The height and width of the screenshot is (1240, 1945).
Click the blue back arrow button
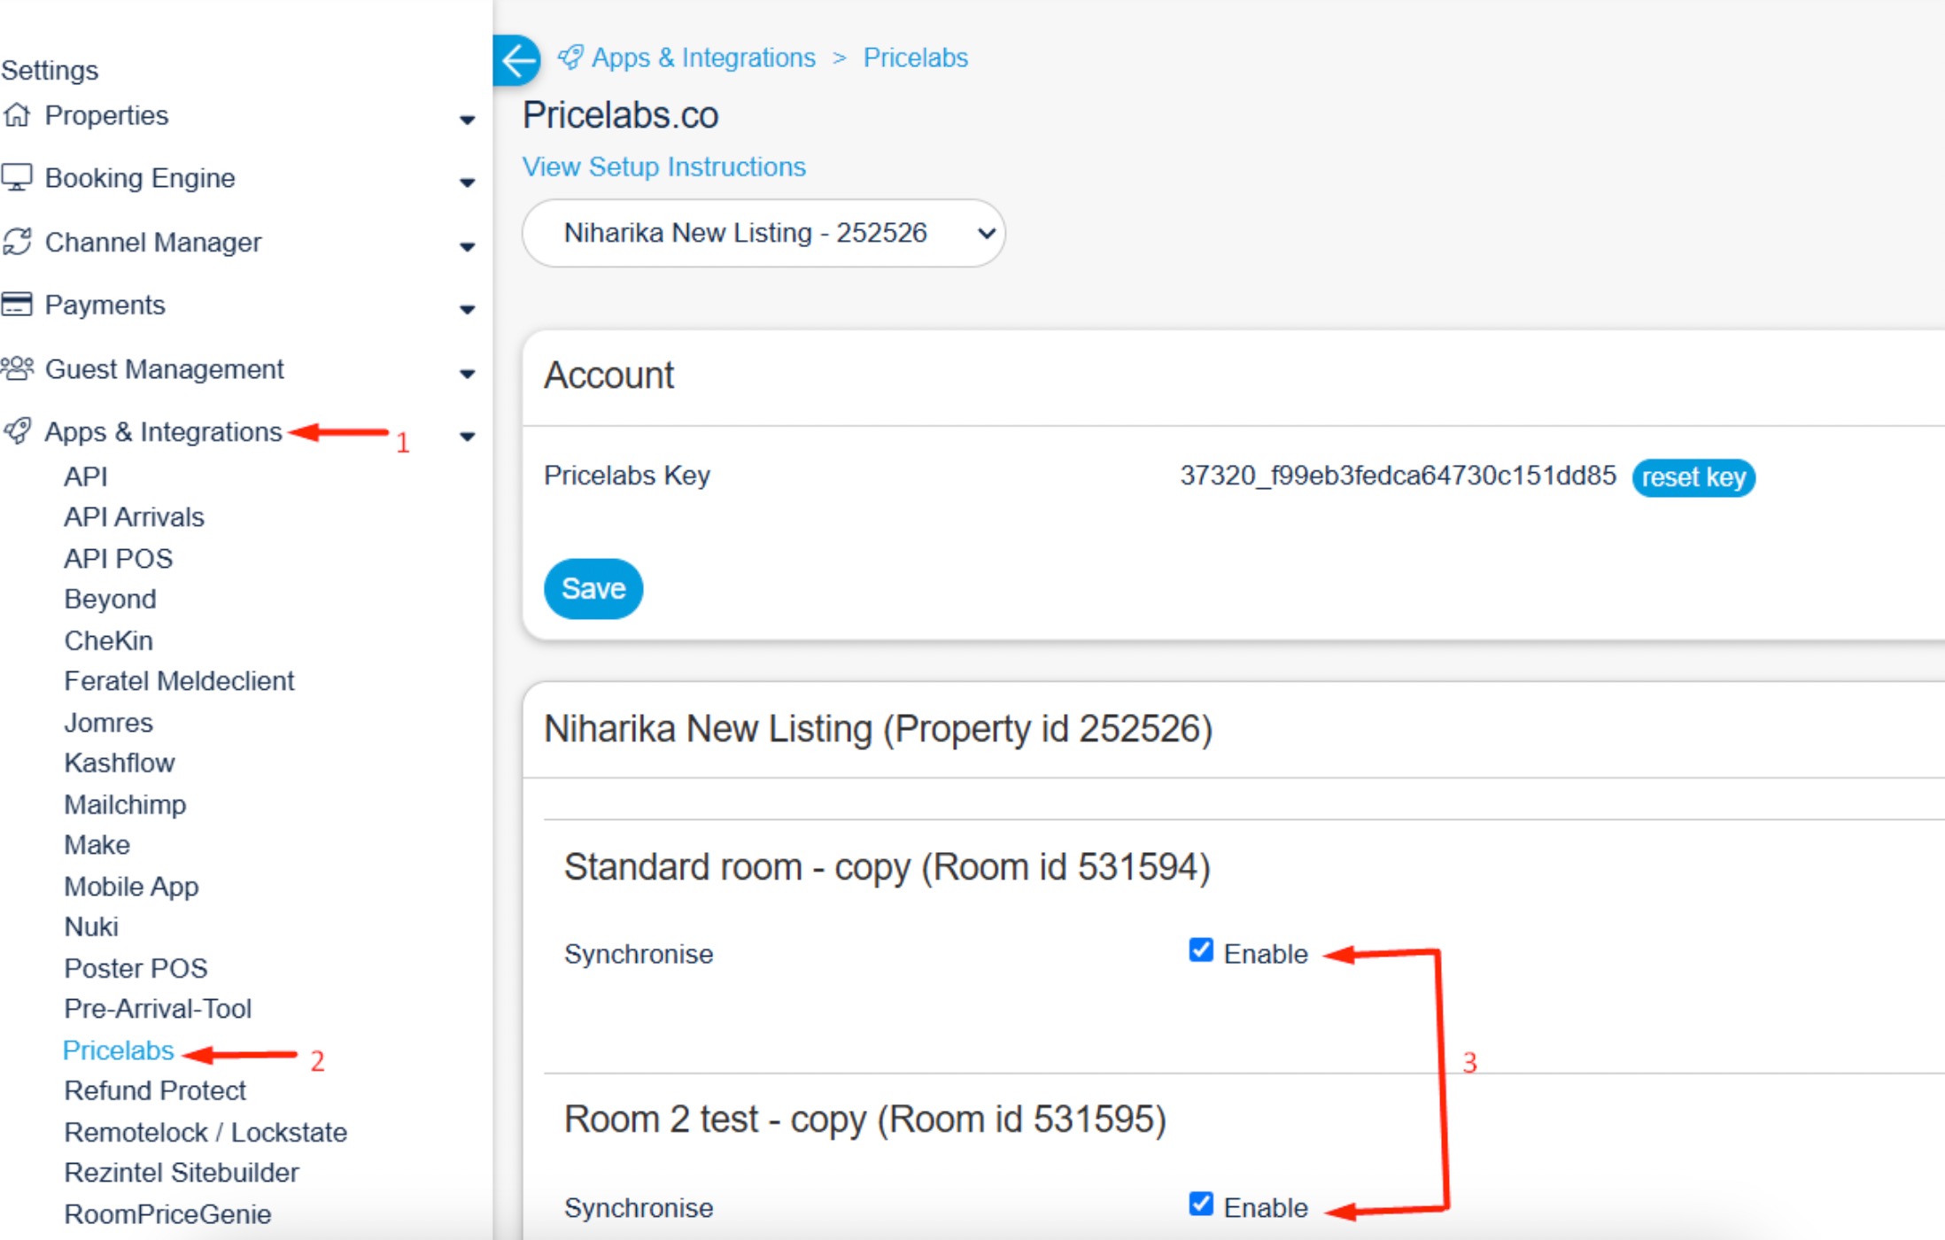[x=516, y=60]
